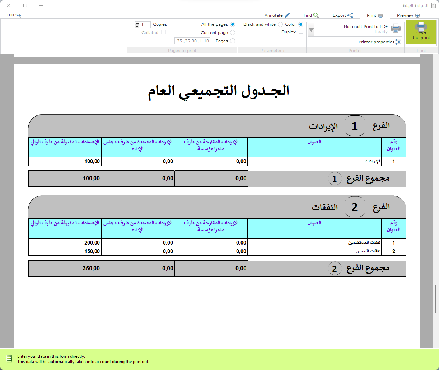Screen dimensions: 439x370
Task: Select the Pages range radio button
Action: point(233,41)
